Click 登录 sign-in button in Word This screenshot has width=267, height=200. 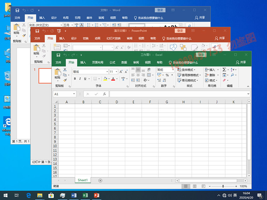click(160, 10)
